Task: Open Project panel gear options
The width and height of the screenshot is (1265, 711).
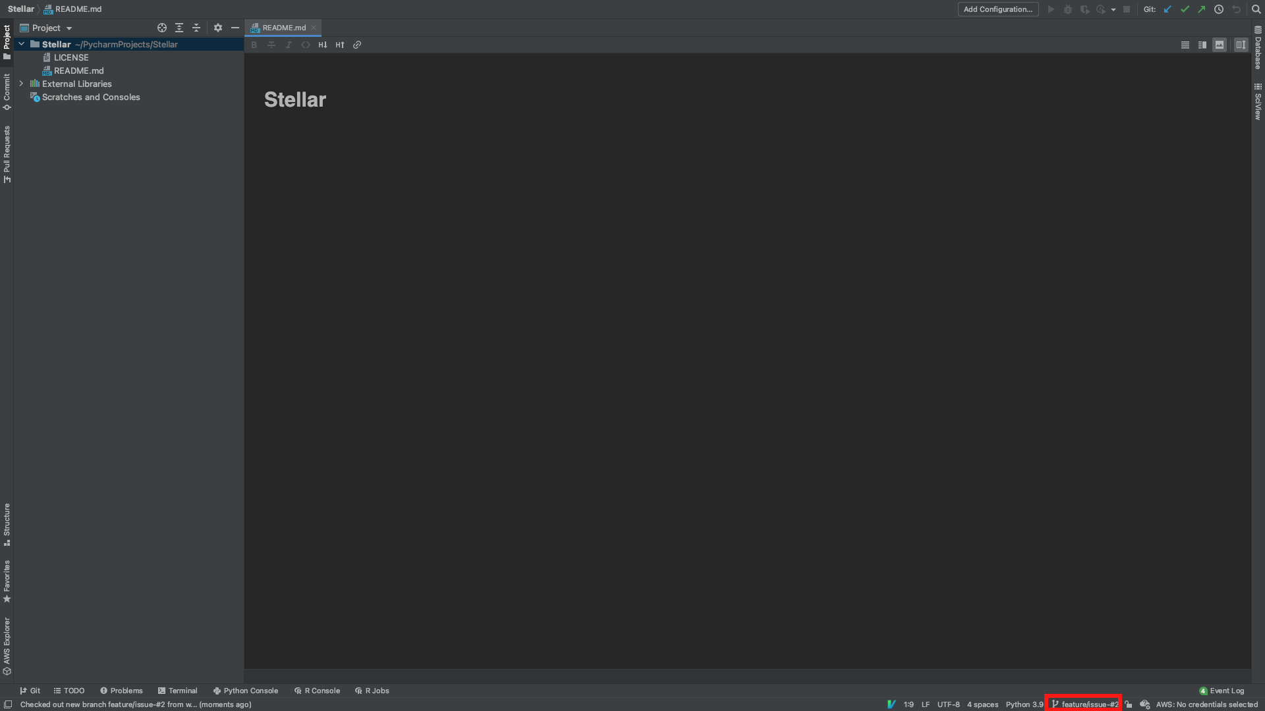Action: [218, 28]
